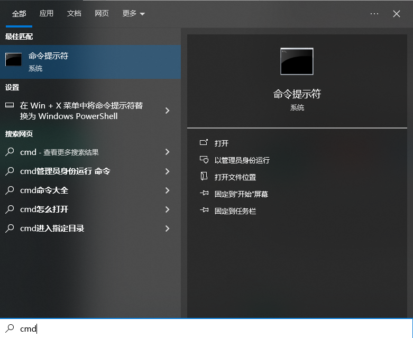The image size is (413, 338).
Task: Open web result cmd管理员身份运行 命令
Action: [65, 171]
